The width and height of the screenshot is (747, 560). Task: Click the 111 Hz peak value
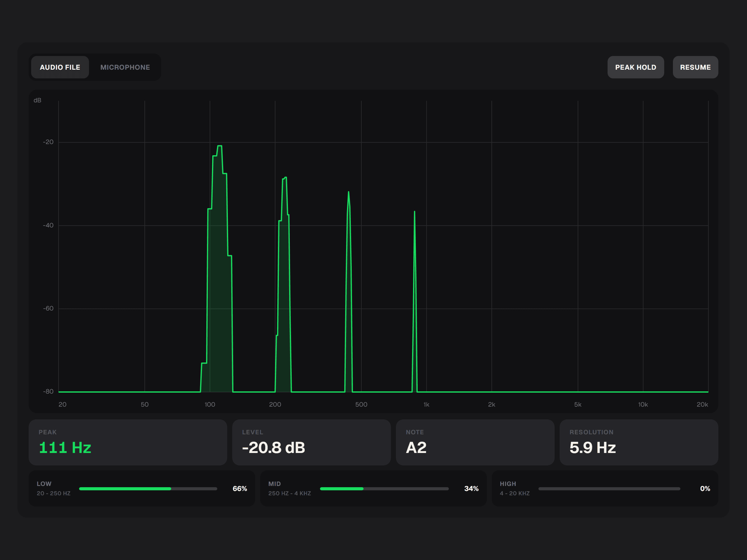pyautogui.click(x=65, y=448)
